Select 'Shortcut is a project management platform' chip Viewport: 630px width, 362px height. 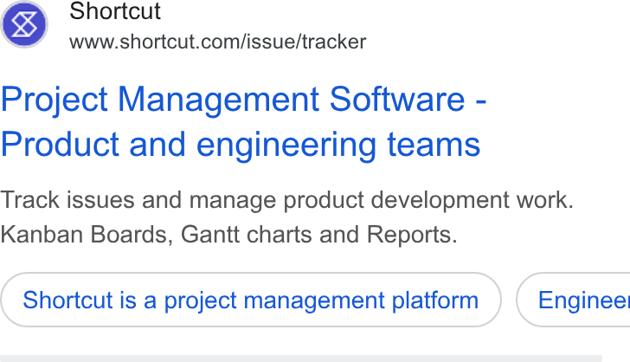(251, 300)
